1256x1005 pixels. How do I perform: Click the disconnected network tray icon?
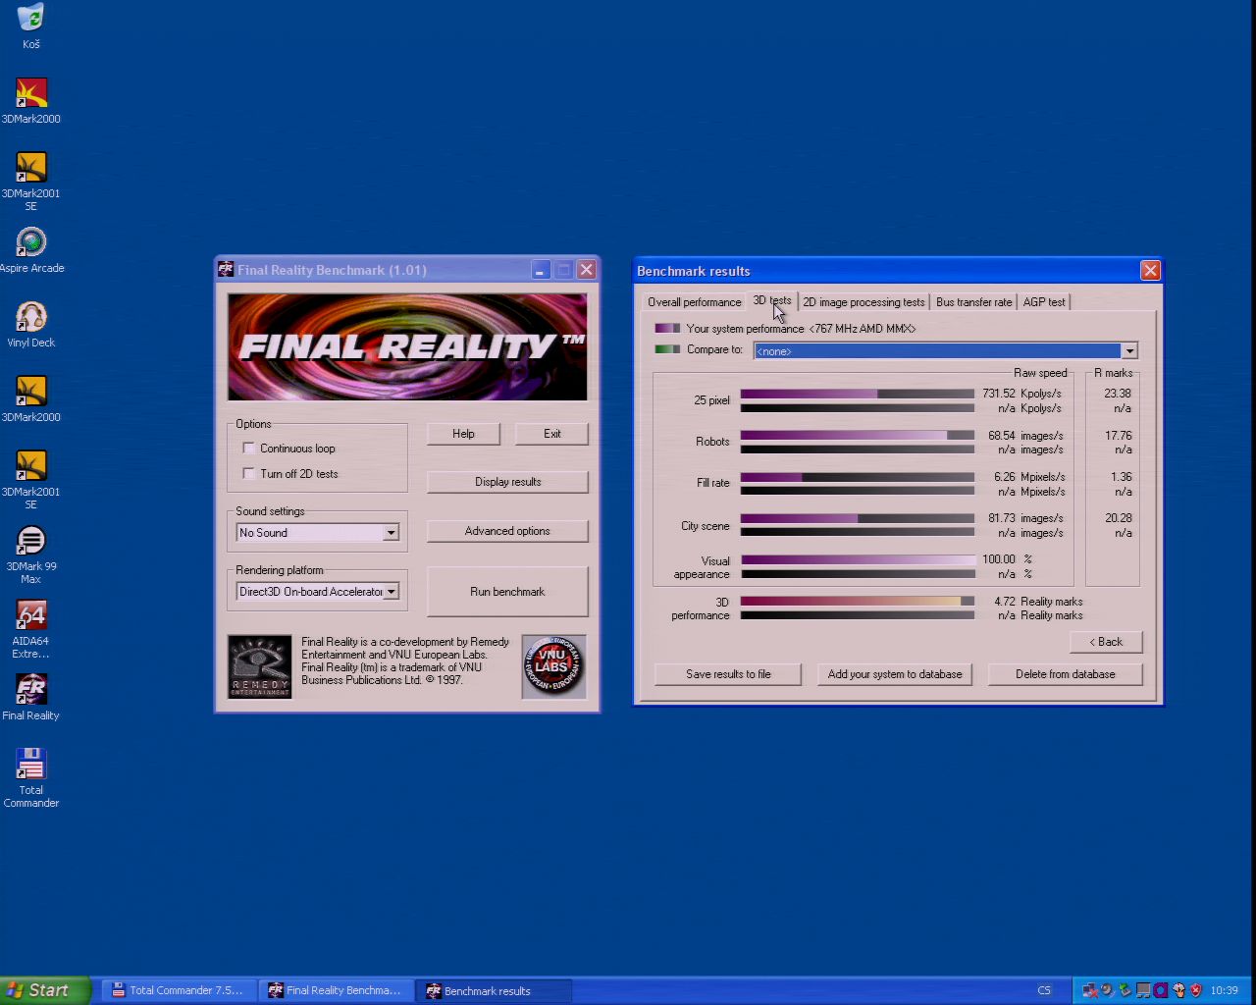point(1090,990)
